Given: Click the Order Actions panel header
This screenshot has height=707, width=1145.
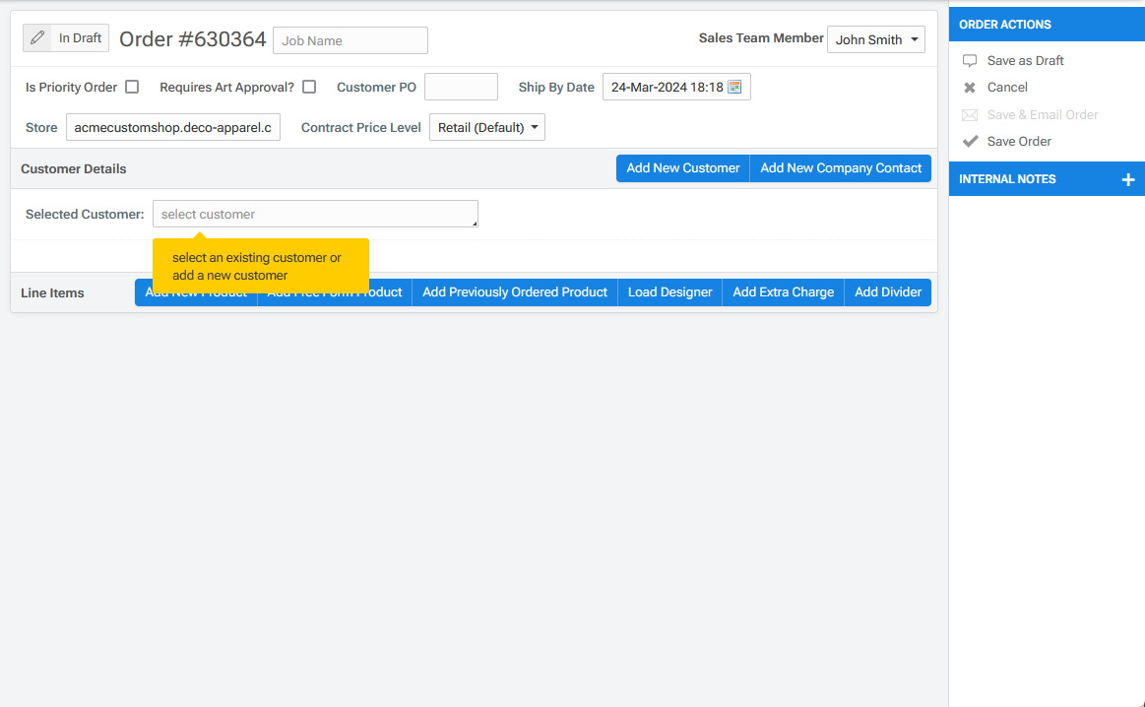Looking at the screenshot, I should coord(1047,25).
